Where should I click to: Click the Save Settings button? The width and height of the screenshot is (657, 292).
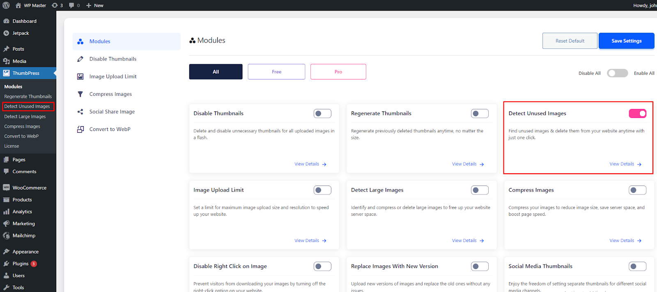coord(626,41)
